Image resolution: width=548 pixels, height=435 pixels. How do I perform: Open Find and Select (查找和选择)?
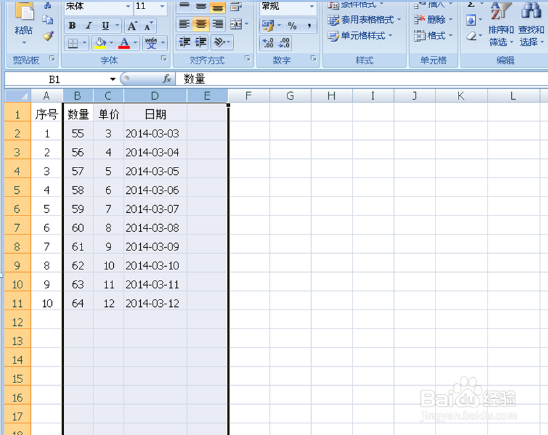532,24
